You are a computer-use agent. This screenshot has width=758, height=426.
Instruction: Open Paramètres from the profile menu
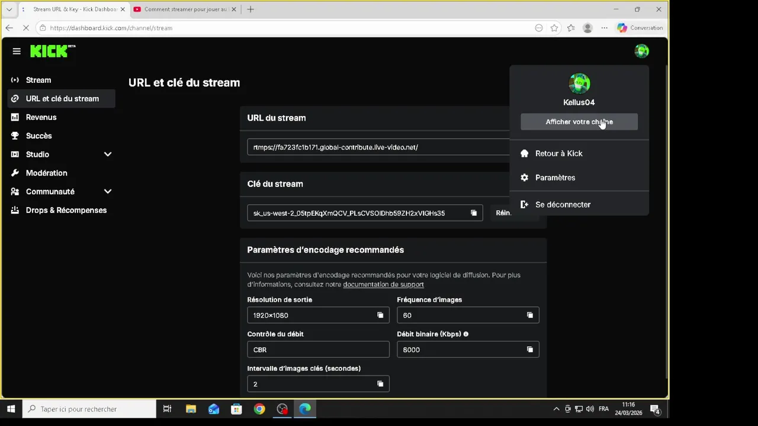[x=579, y=177]
